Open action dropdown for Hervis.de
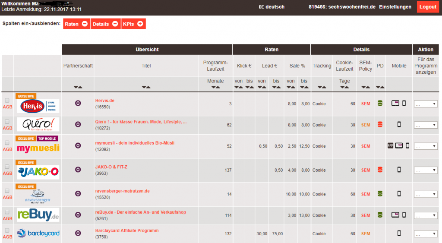The height and width of the screenshot is (243, 442). coord(426,104)
